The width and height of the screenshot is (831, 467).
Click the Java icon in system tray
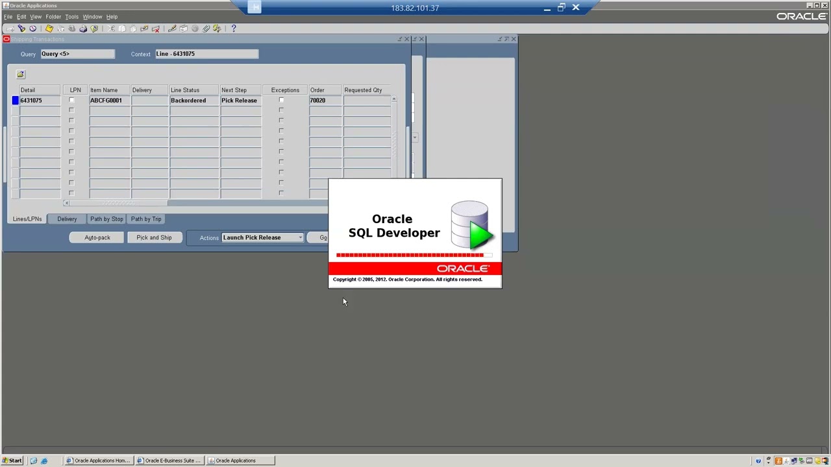click(x=778, y=461)
